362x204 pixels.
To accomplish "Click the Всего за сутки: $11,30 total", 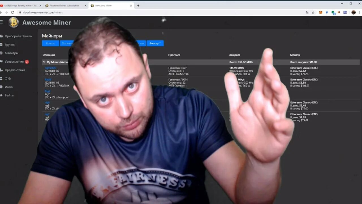I will (x=303, y=62).
